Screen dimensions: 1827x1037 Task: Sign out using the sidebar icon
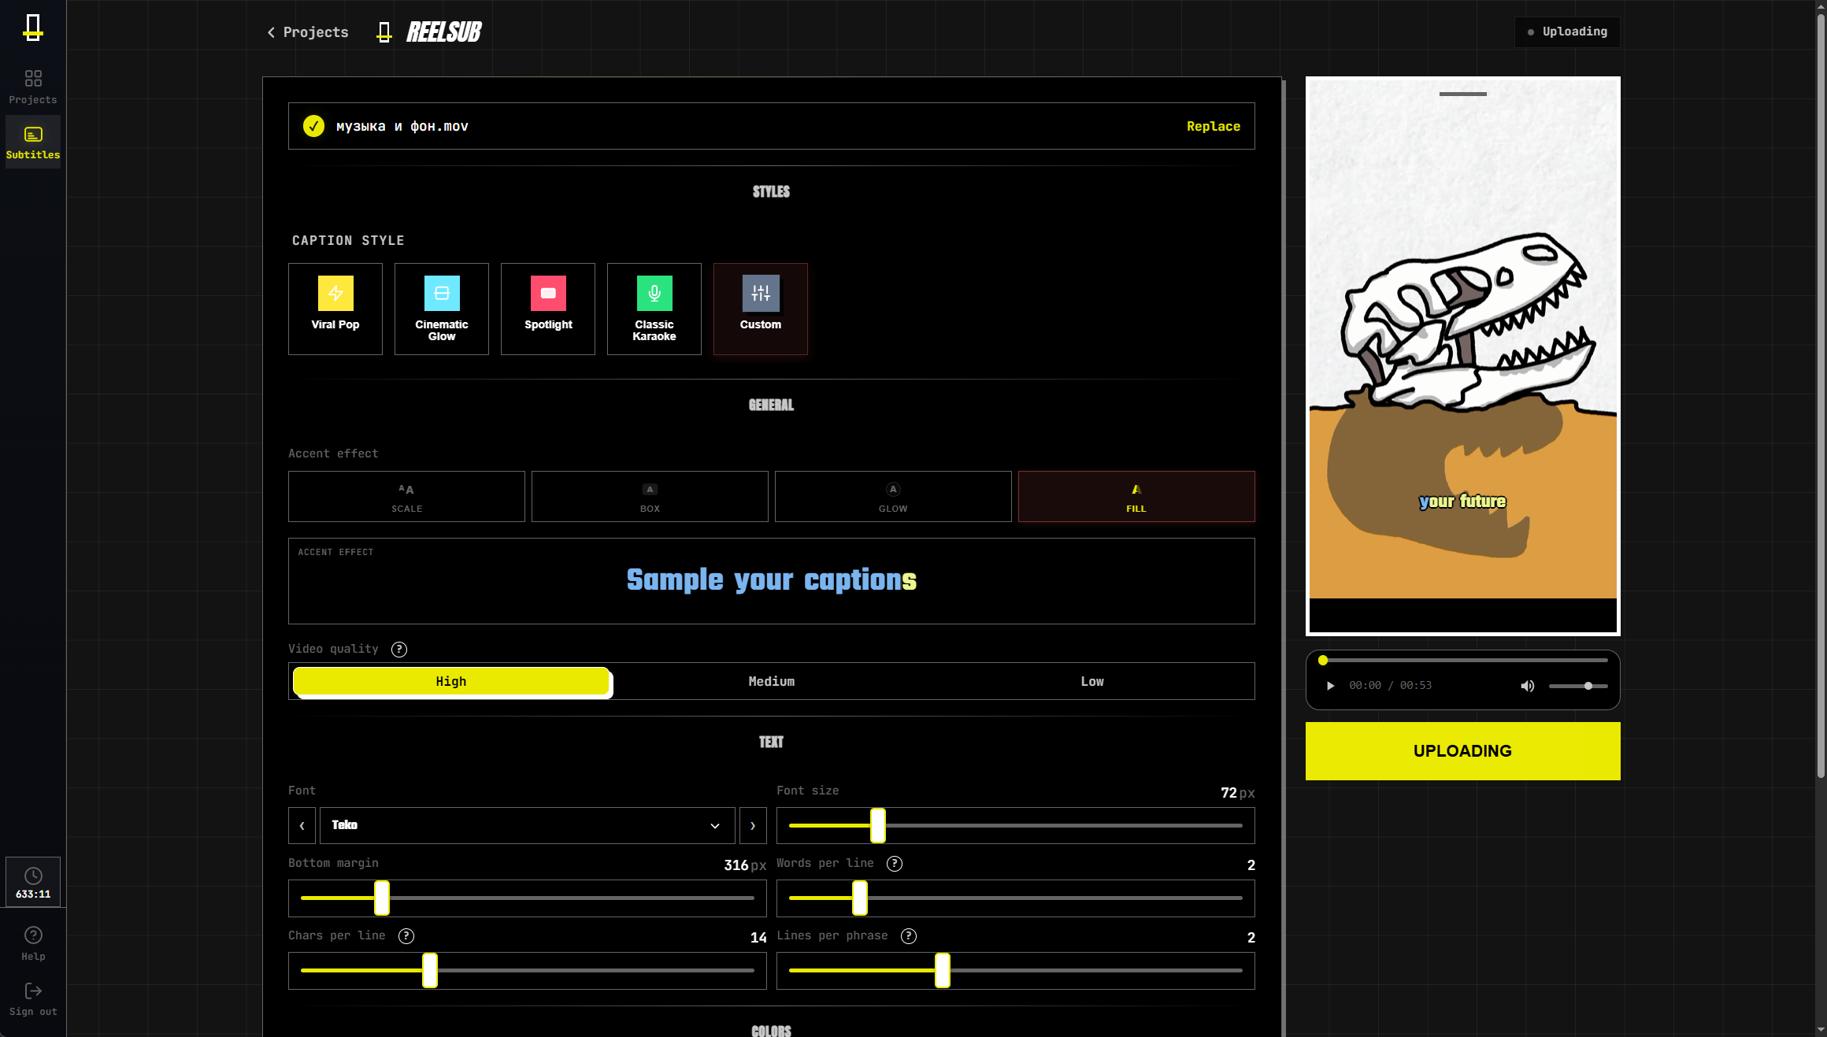pyautogui.click(x=33, y=998)
